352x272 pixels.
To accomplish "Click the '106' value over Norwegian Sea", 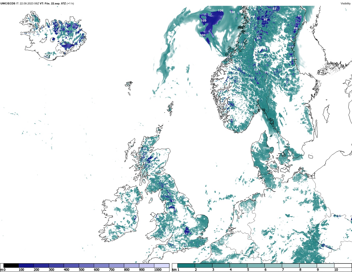I will pos(221,11).
